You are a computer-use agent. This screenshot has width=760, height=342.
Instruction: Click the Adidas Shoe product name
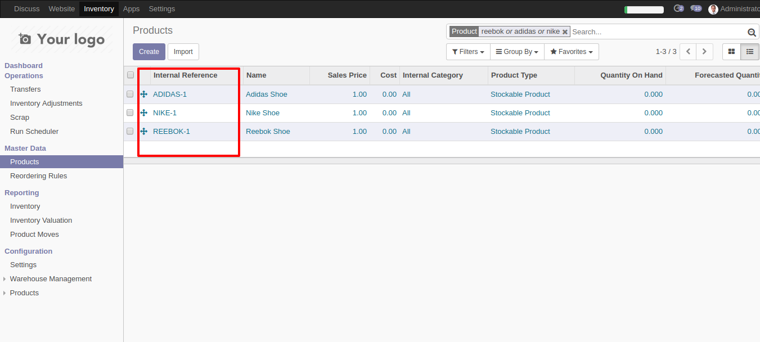click(267, 94)
